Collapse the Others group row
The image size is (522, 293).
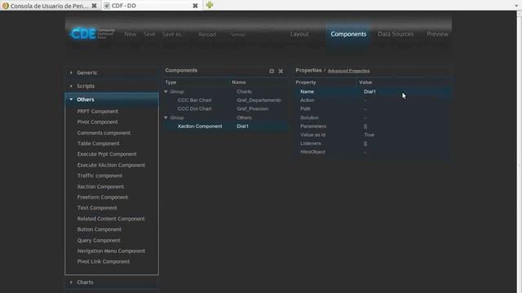point(166,117)
